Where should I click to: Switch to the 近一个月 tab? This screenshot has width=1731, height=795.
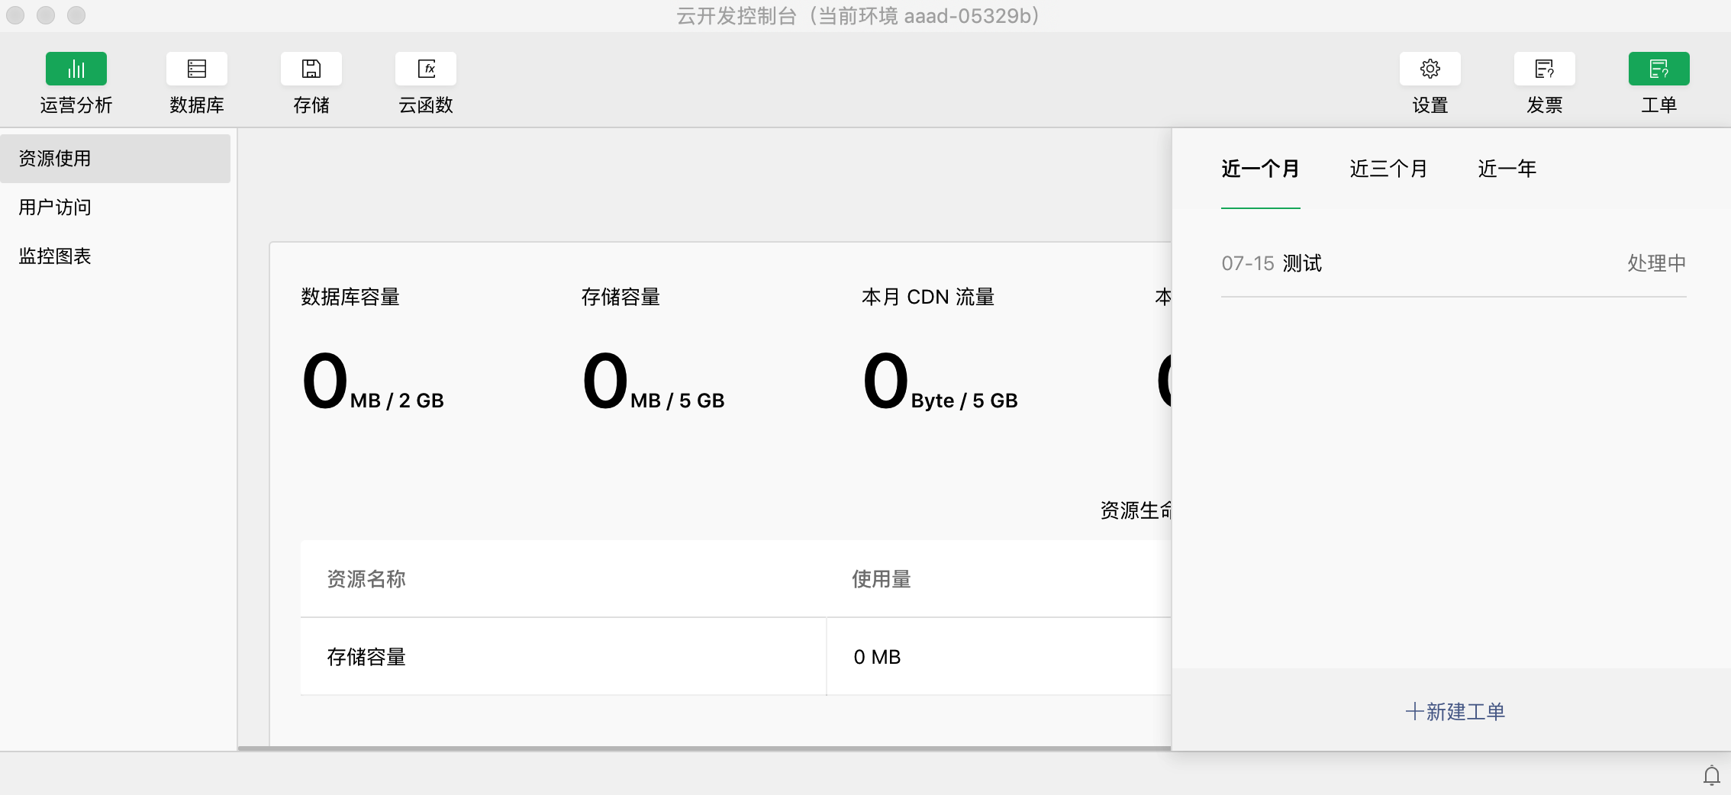1260,169
